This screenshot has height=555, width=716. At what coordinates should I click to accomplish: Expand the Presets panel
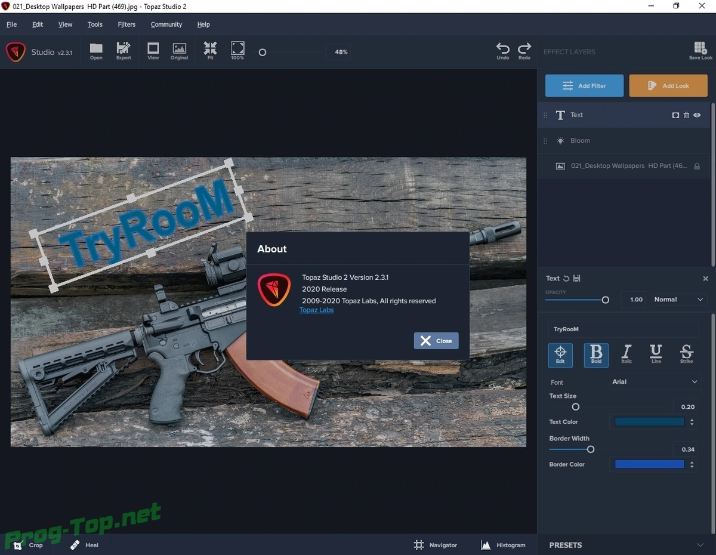[x=626, y=545]
